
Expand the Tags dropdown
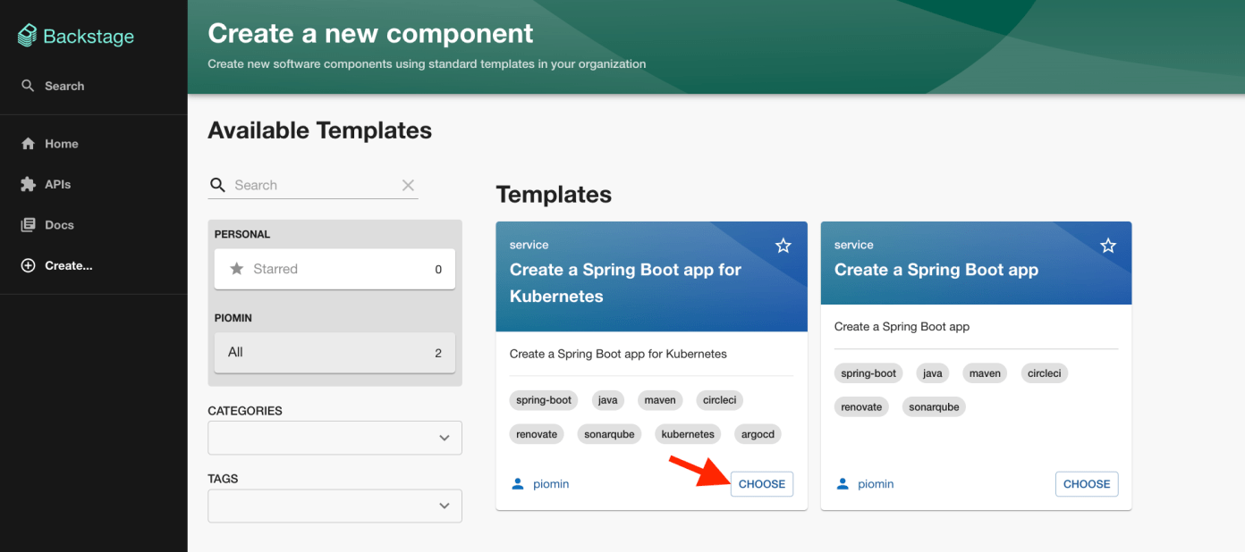tap(335, 506)
